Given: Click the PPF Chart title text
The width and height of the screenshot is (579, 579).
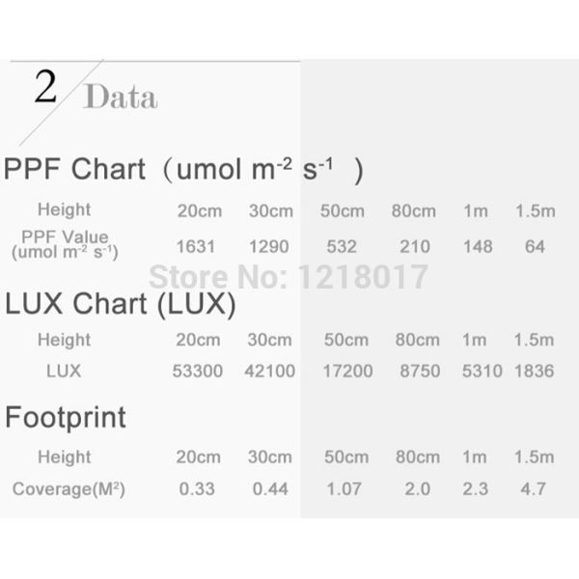Looking at the screenshot, I should [x=183, y=169].
